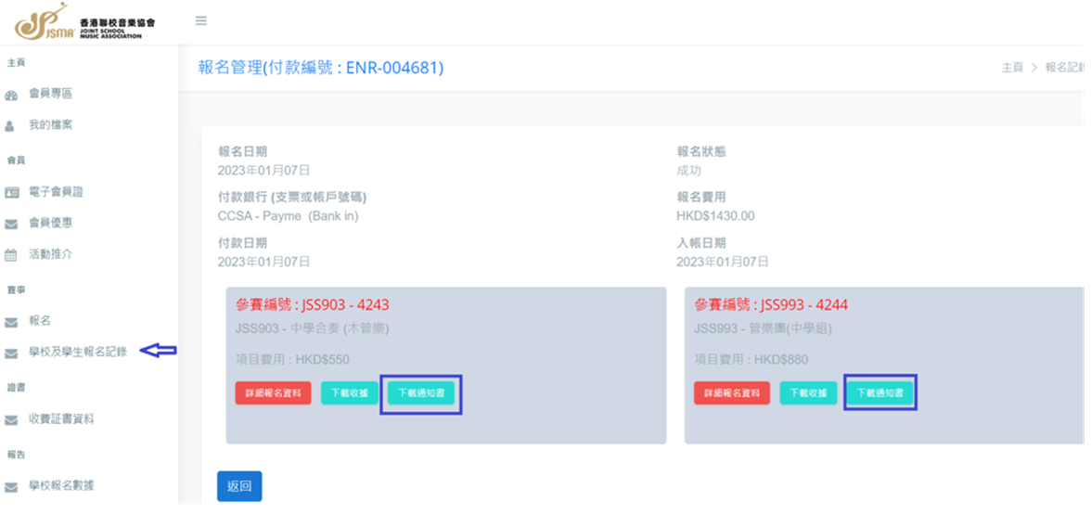Click the CCSA - Payme (Bank in) text
This screenshot has width=1091, height=514.
point(288,216)
